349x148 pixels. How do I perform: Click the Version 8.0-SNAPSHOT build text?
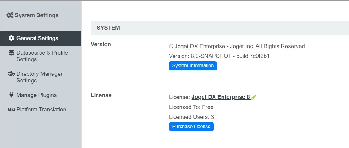click(x=219, y=56)
